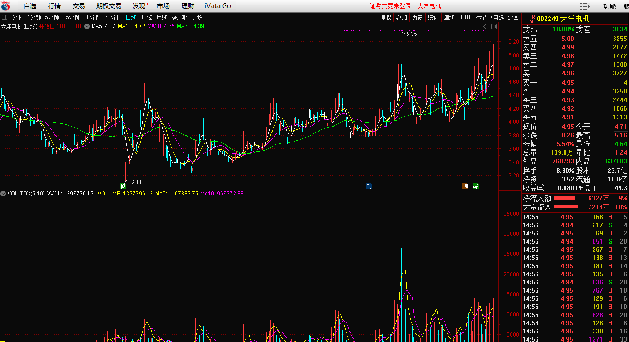Screen dimensions: 629x342
Task: Toggle the left sidebar panel icon
Action: 5,17
